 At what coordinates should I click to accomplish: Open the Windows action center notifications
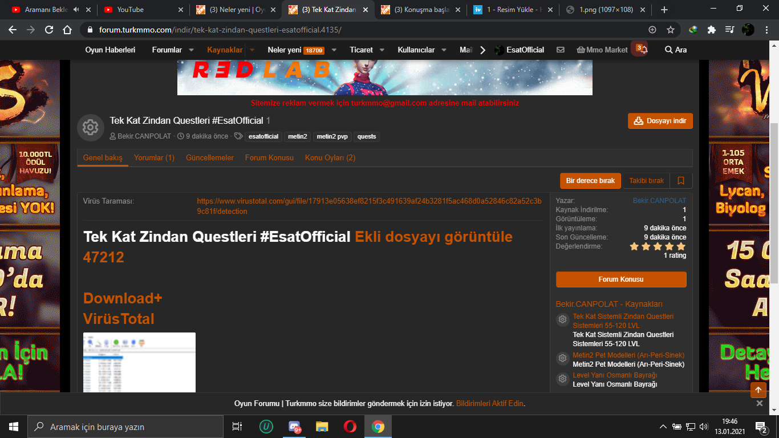pos(761,427)
